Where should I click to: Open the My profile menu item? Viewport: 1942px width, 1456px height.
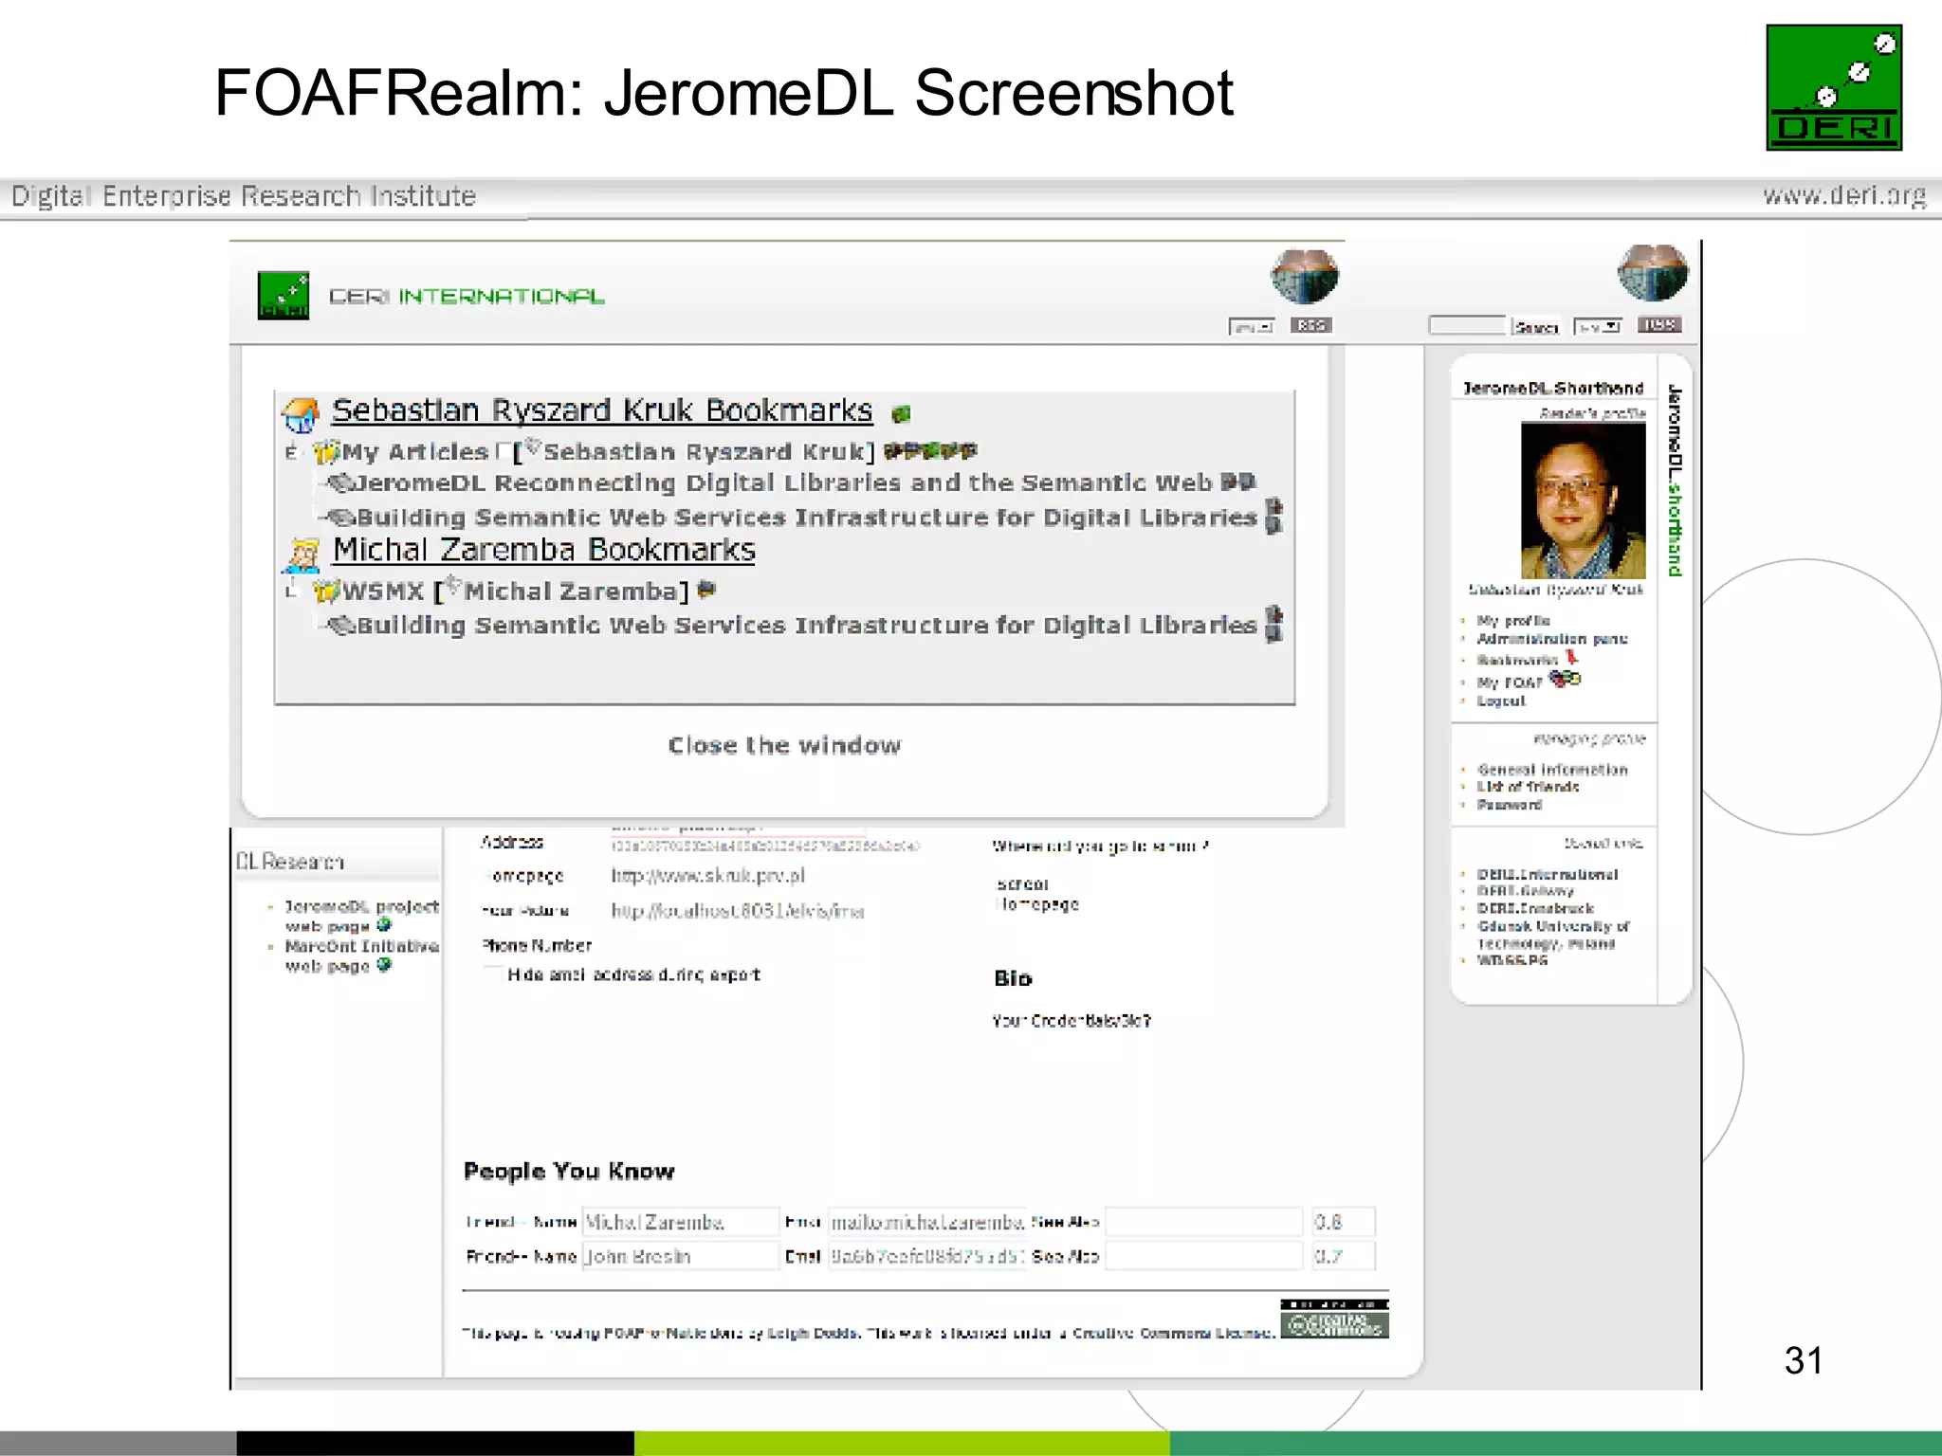coord(1513,621)
